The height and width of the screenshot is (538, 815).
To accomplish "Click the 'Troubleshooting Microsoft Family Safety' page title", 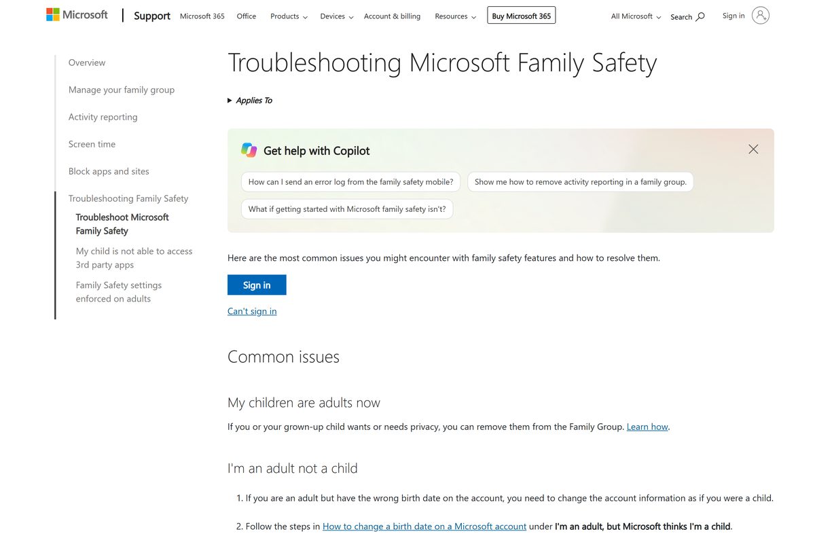I will [x=442, y=62].
